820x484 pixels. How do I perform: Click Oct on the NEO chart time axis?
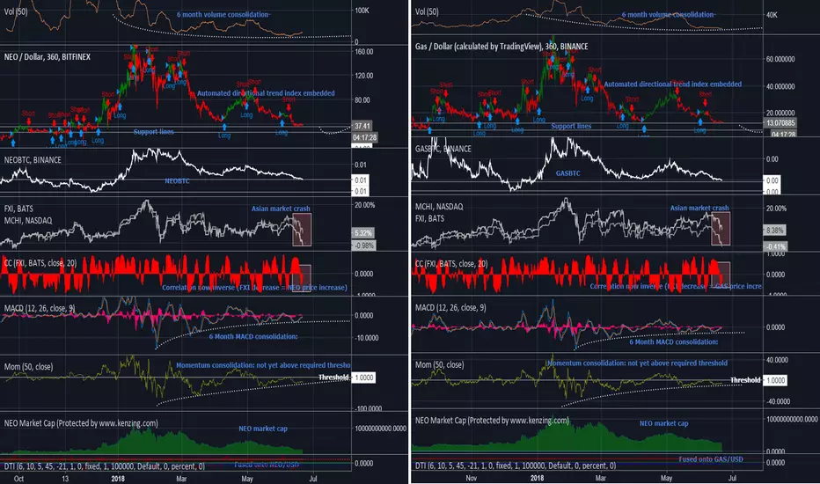[x=18, y=478]
